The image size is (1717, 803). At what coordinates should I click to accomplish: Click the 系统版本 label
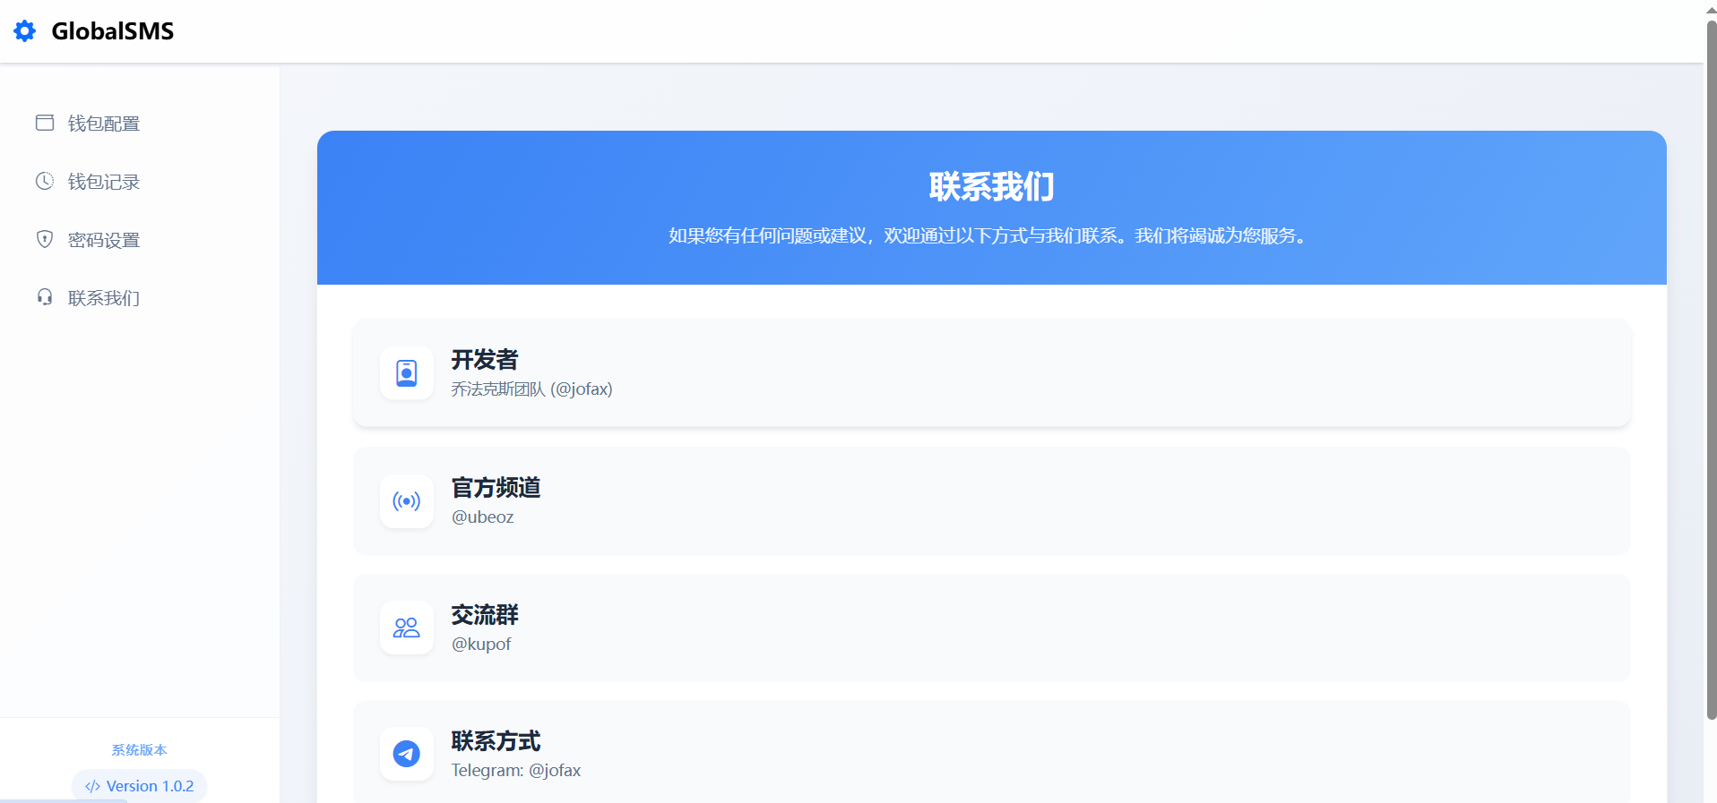pyautogui.click(x=140, y=750)
